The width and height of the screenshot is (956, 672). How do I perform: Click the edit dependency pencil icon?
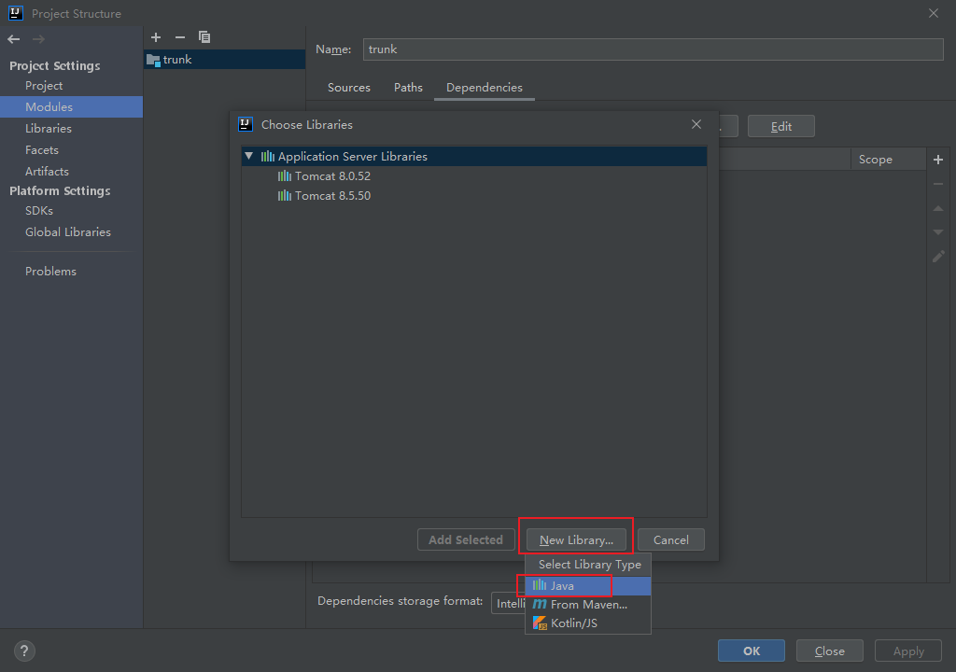(938, 256)
